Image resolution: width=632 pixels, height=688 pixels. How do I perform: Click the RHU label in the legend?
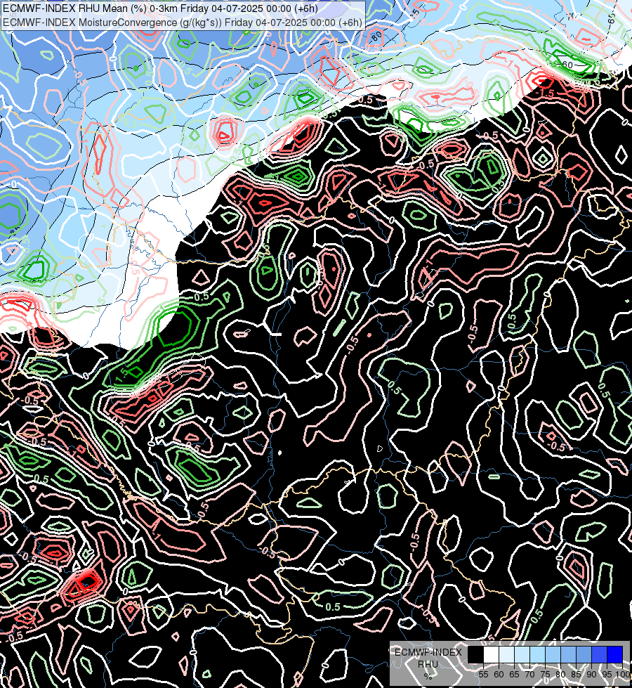click(428, 664)
